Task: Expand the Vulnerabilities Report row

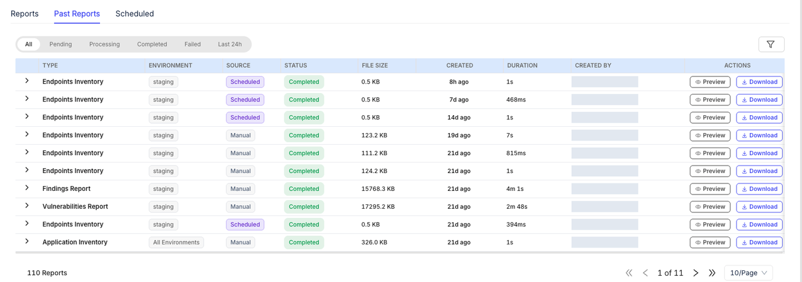Action: coord(27,206)
